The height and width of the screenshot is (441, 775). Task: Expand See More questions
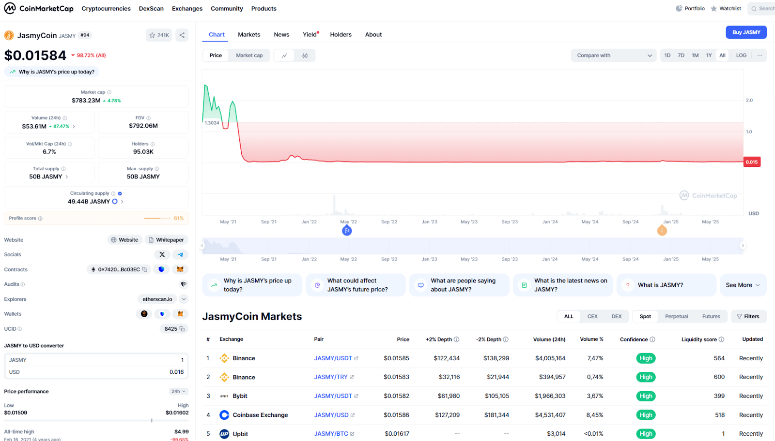pyautogui.click(x=743, y=285)
